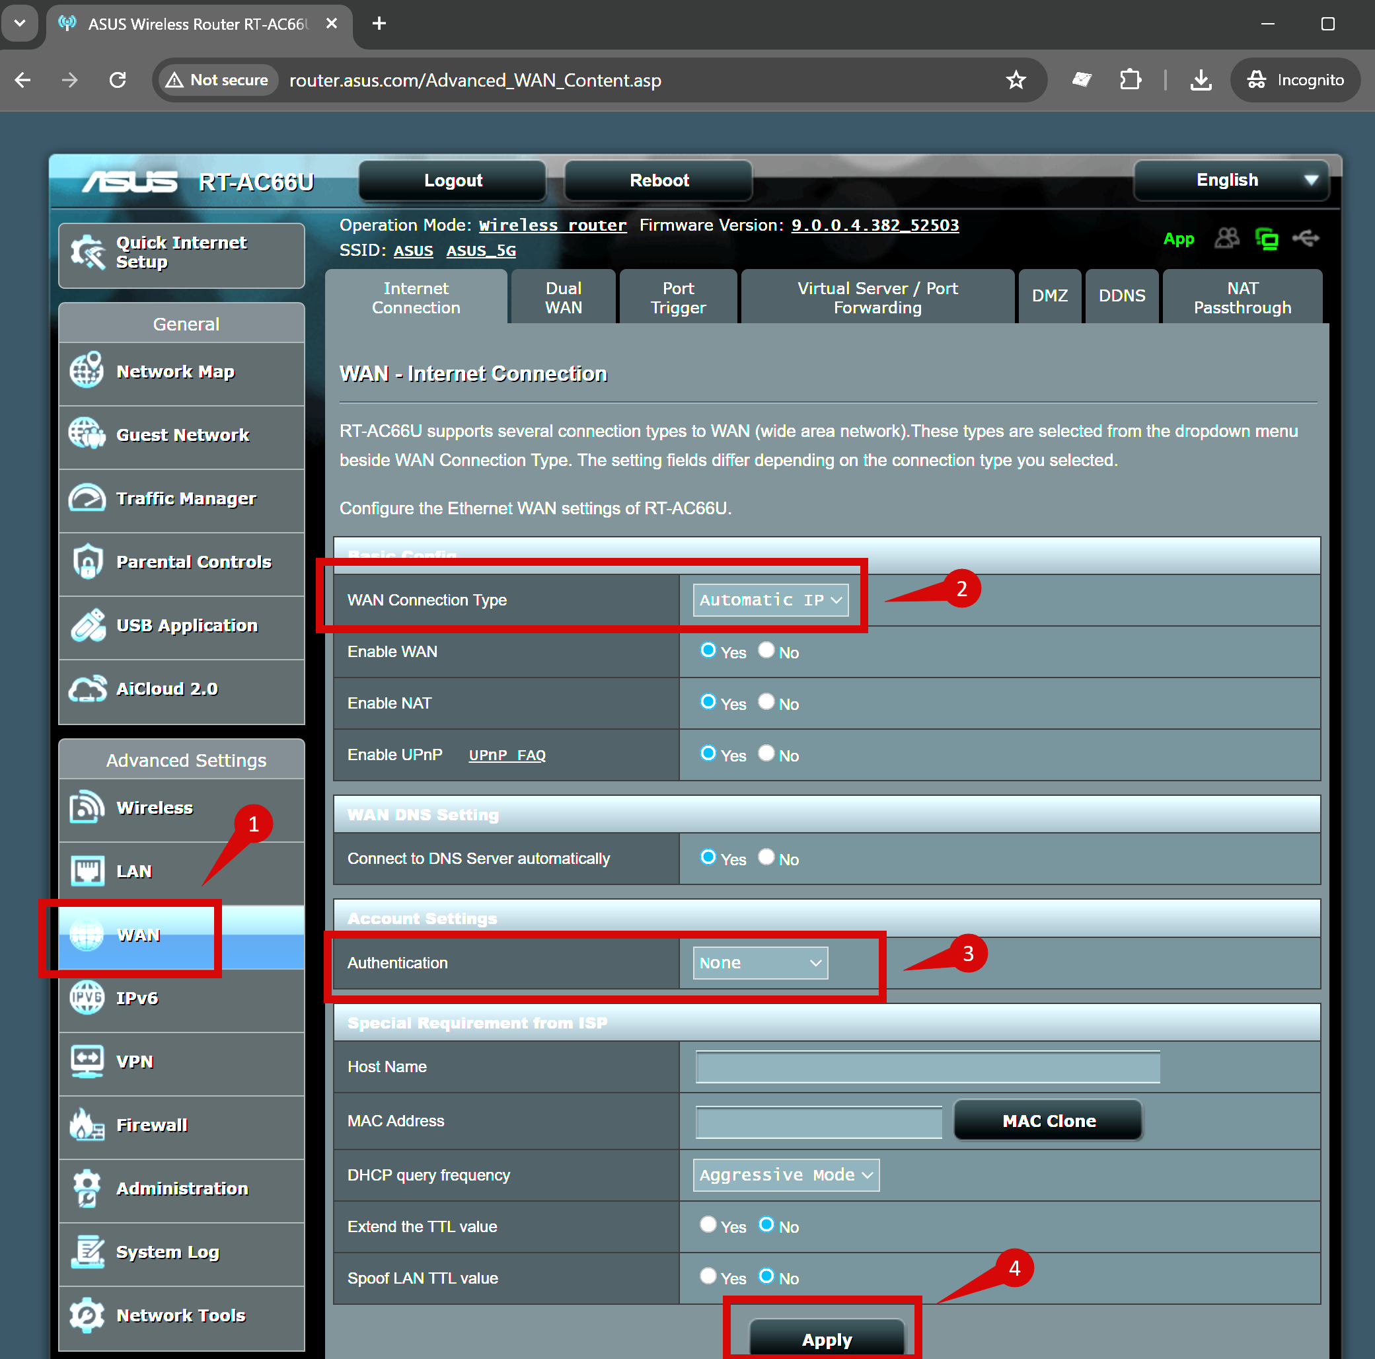
Task: Open Network Map from the sidebar icon
Action: tap(87, 370)
